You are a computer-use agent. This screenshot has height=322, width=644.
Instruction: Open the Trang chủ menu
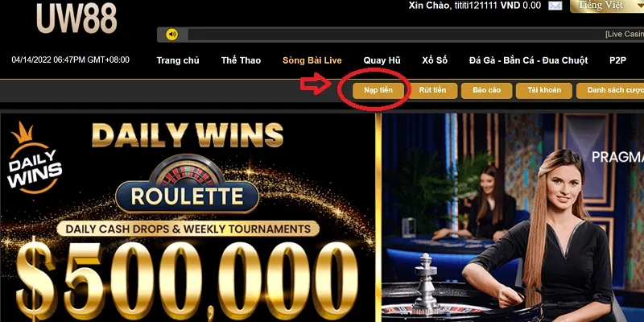[178, 60]
